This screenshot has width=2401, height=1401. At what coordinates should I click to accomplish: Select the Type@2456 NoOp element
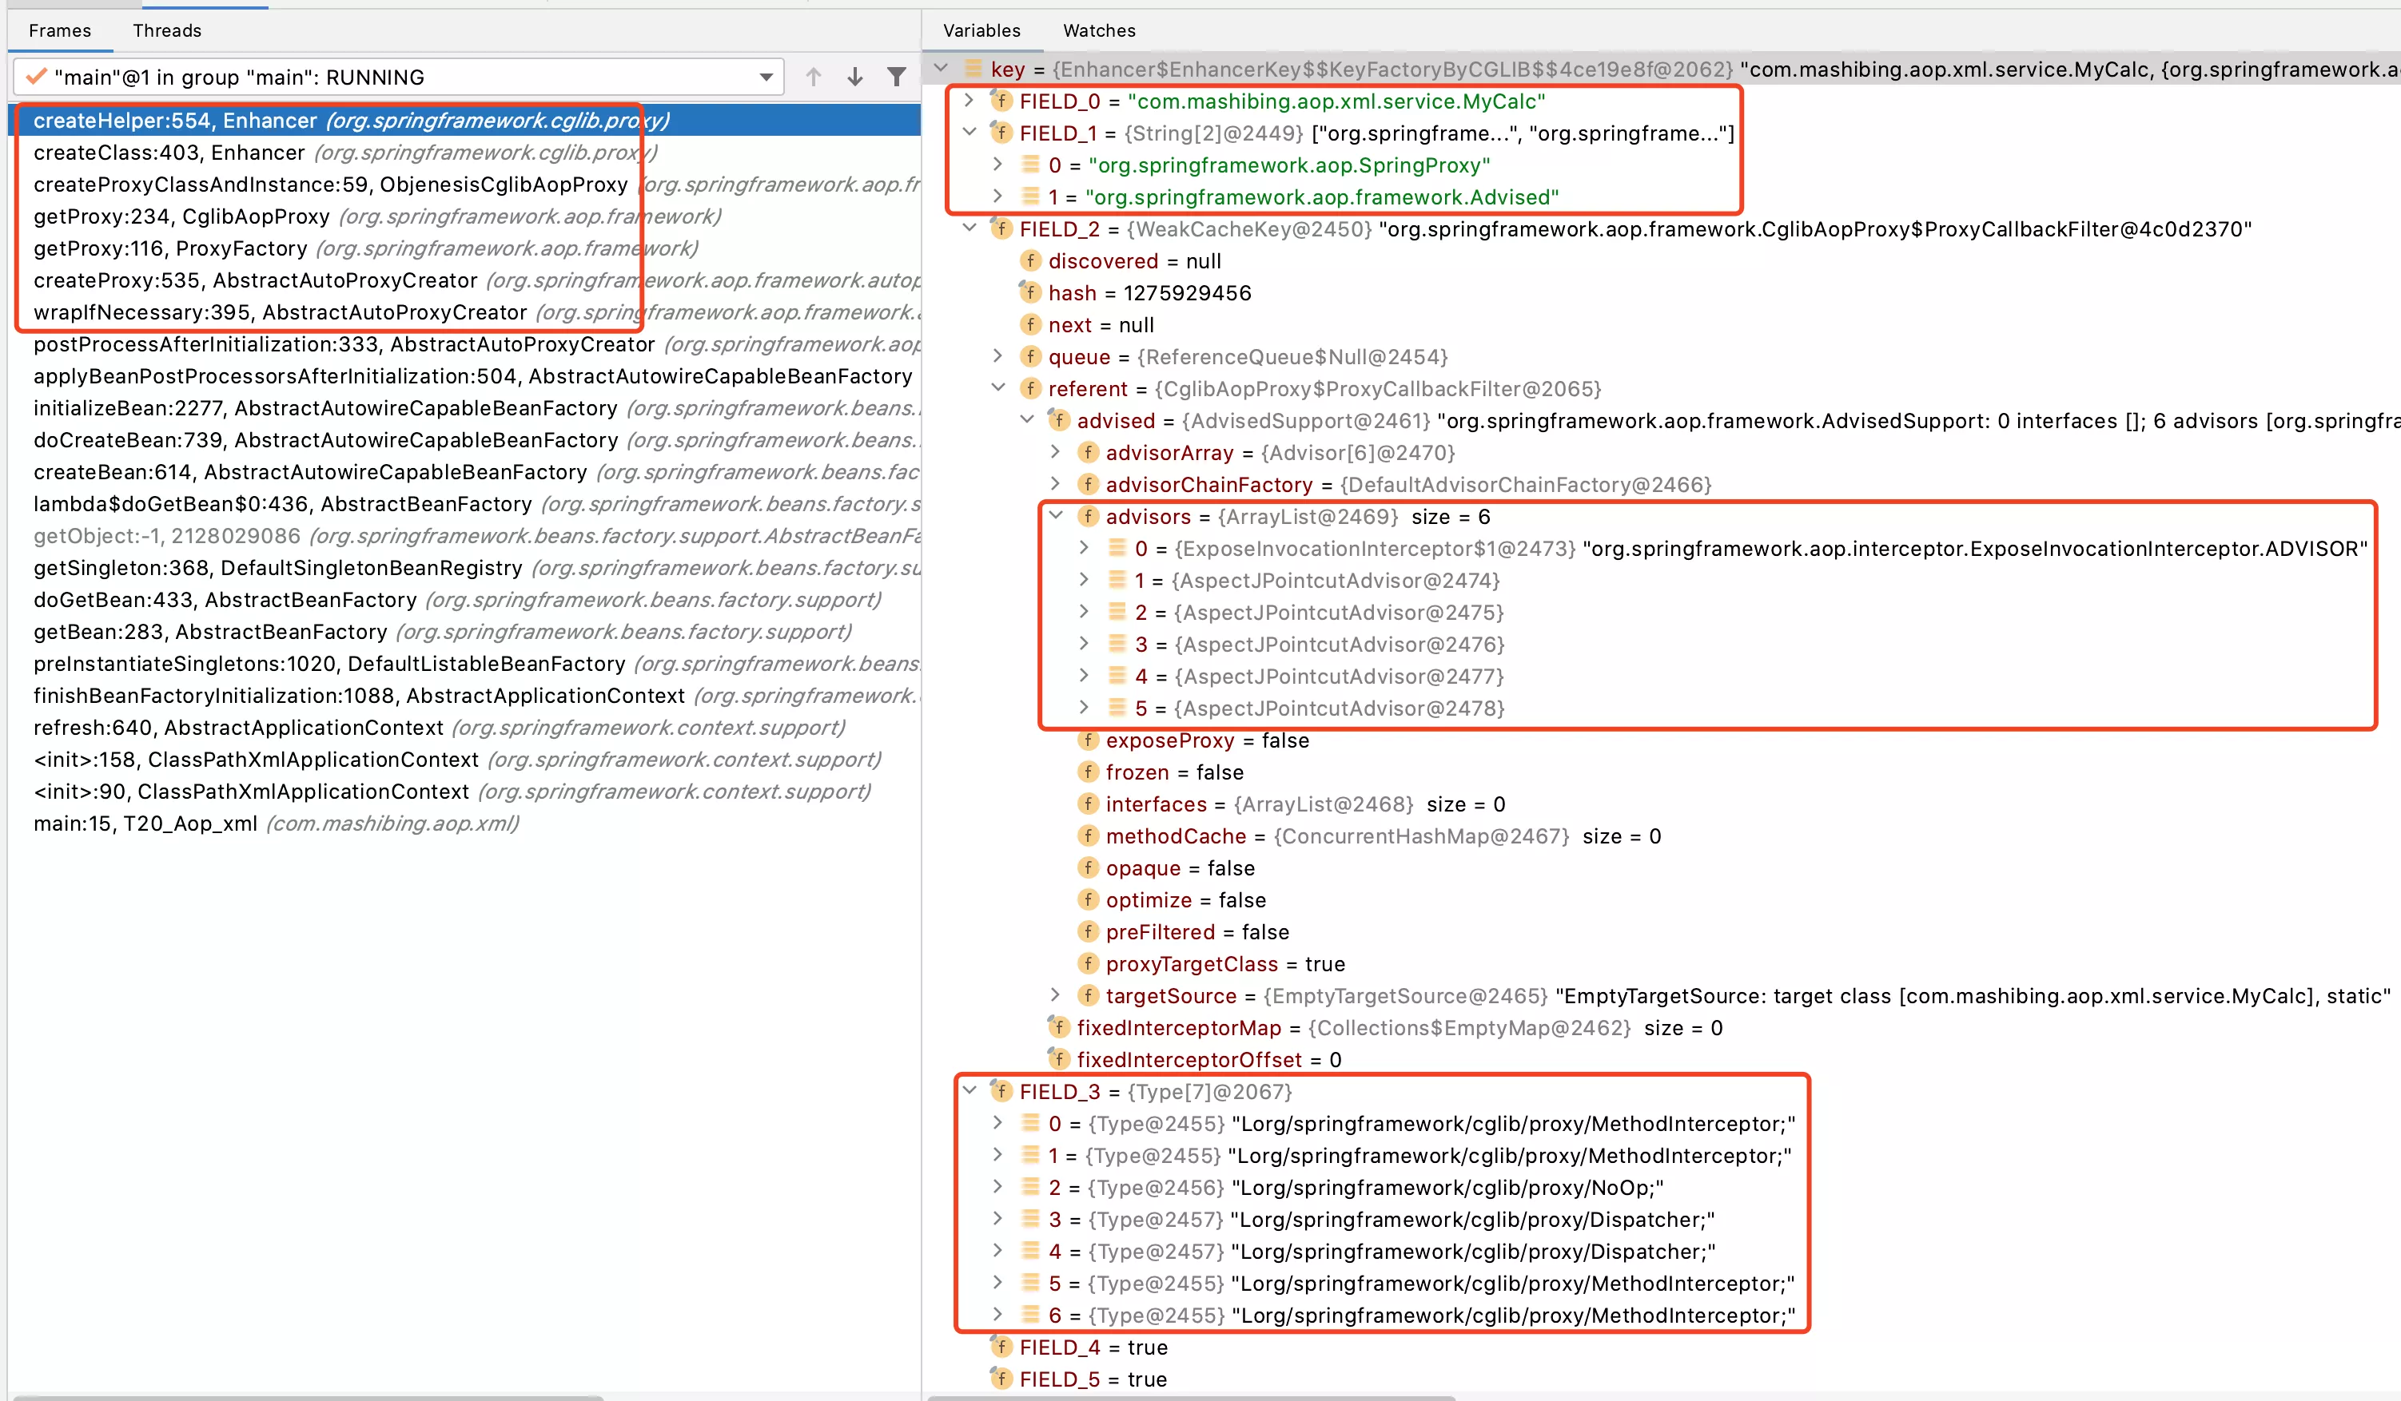[1356, 1188]
